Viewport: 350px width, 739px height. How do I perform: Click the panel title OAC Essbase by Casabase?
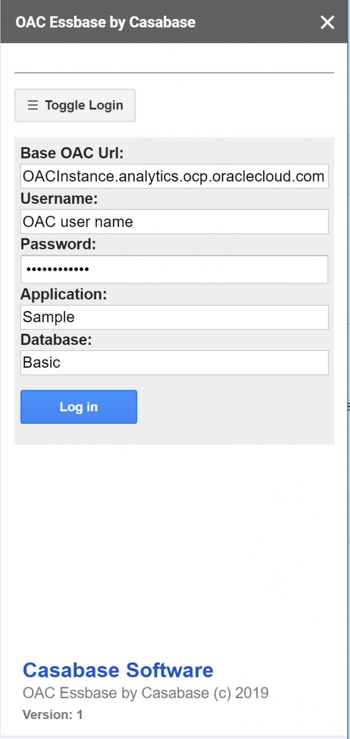(106, 22)
